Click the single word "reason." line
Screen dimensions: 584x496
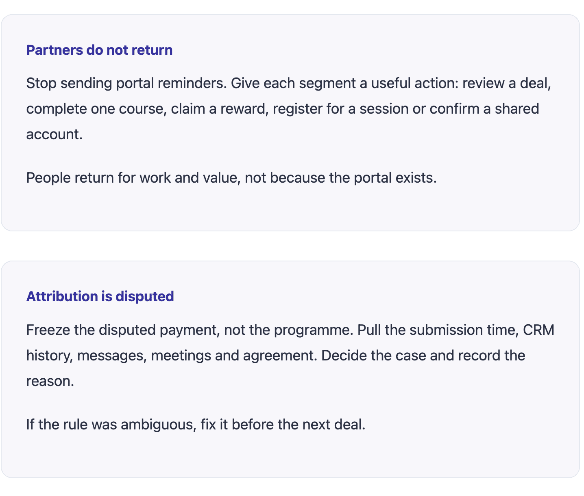tap(50, 382)
